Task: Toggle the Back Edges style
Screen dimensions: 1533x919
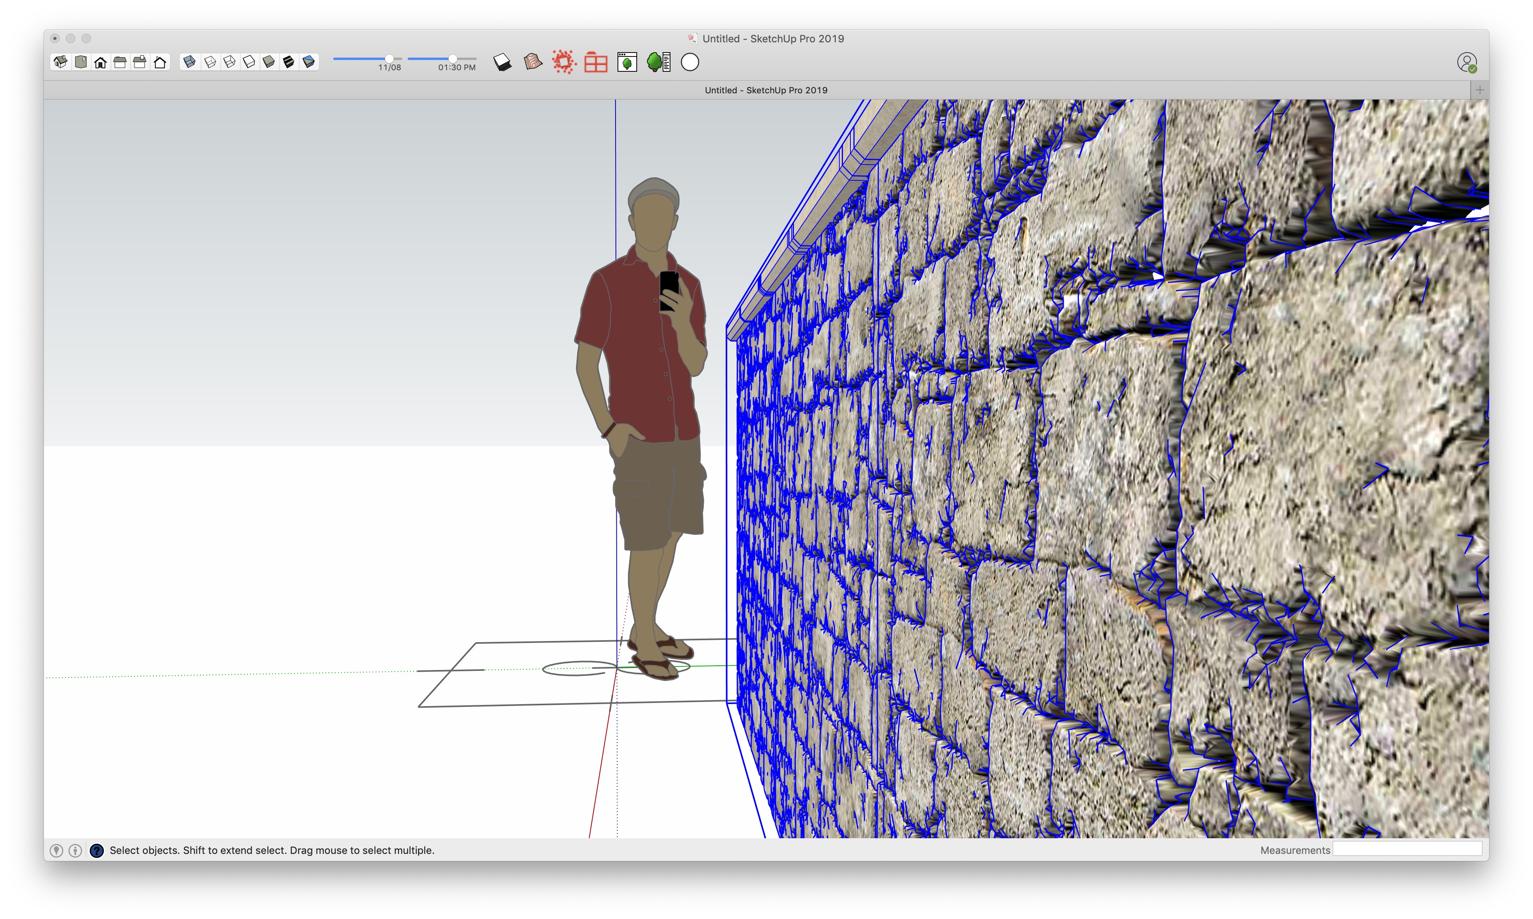Action: 210,62
